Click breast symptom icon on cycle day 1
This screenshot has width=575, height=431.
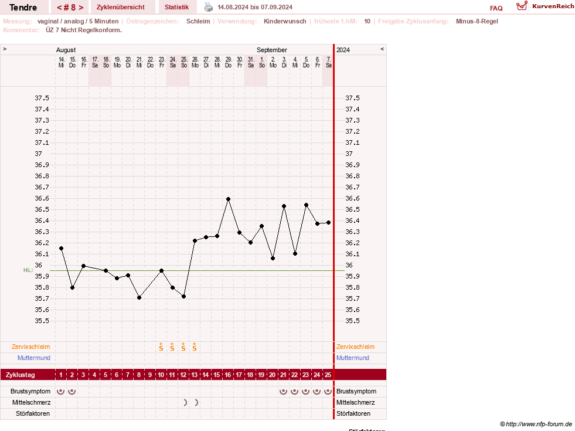(x=61, y=391)
